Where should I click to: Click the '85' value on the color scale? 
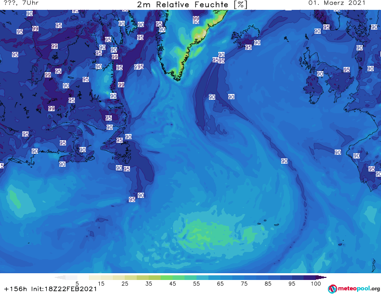(268, 284)
